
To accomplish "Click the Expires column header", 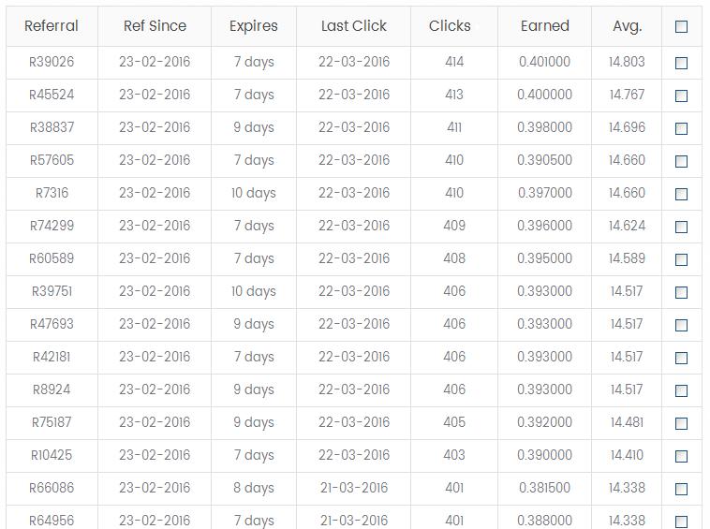I will pos(253,26).
